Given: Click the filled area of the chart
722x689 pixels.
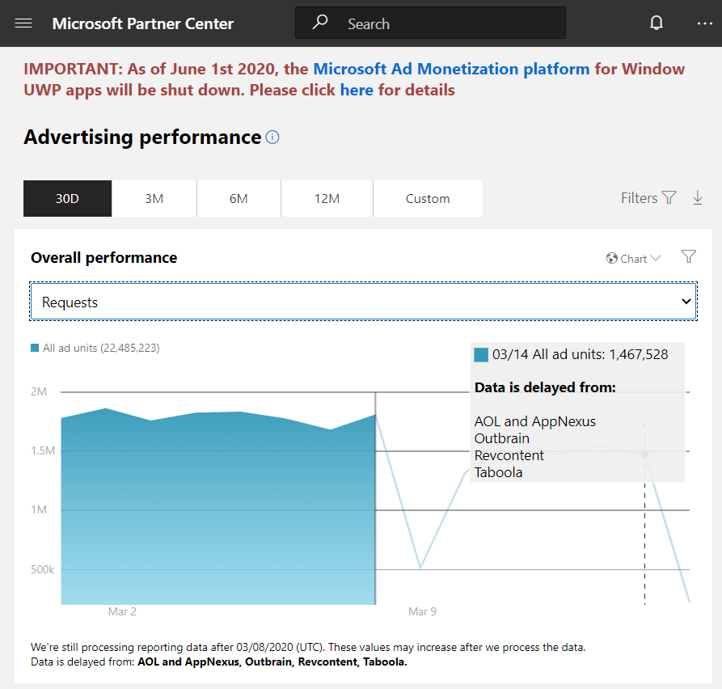Looking at the screenshot, I should (x=218, y=506).
